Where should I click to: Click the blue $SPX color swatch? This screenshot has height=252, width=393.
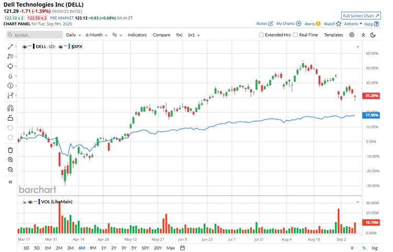tap(69, 47)
